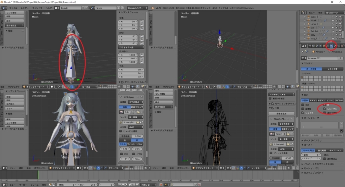
Task: Add a new screen layout with plus icon
Action: click(x=83, y=8)
